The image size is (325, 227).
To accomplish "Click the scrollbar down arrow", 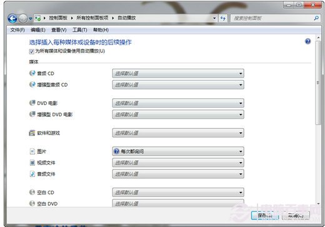I will (x=318, y=204).
